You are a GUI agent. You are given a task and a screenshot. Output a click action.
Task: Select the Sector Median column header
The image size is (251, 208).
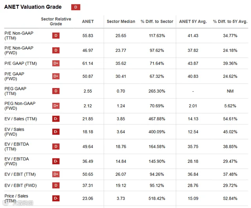[x=121, y=22]
